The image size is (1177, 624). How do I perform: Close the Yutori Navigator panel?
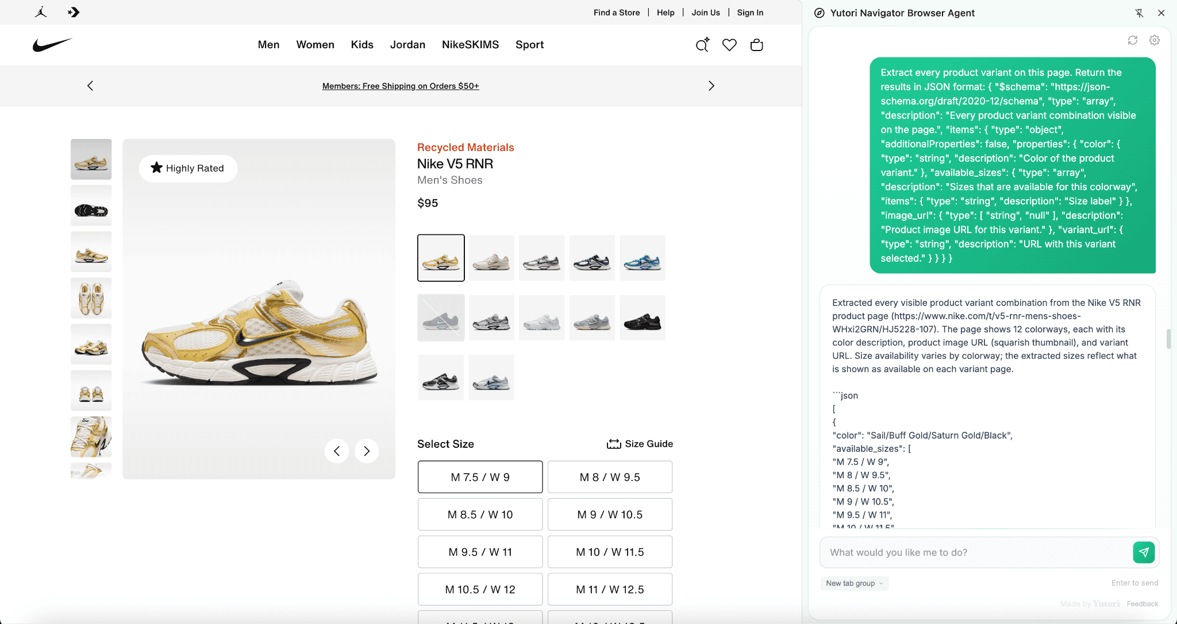coord(1161,13)
